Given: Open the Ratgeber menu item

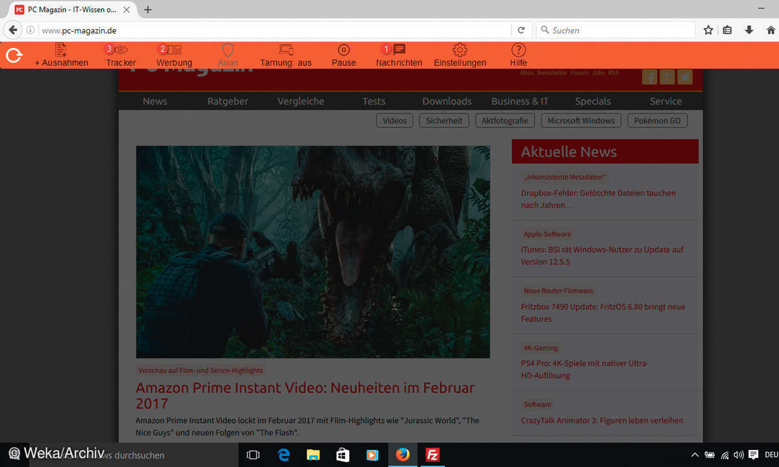Looking at the screenshot, I should pyautogui.click(x=228, y=101).
